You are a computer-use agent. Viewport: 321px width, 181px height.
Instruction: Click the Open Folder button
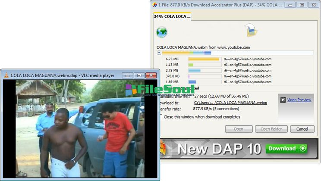pyautogui.click(x=271, y=129)
